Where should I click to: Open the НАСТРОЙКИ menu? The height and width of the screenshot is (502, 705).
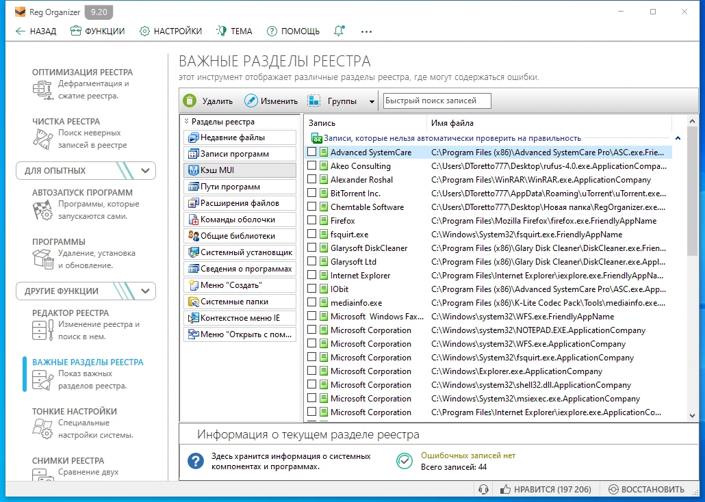tap(170, 31)
